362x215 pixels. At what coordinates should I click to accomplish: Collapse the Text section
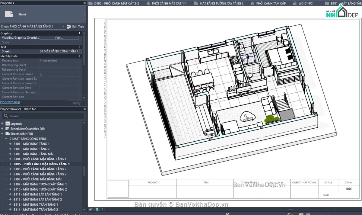pos(80,47)
